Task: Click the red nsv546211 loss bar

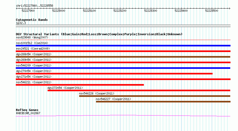Action: tap(80, 85)
